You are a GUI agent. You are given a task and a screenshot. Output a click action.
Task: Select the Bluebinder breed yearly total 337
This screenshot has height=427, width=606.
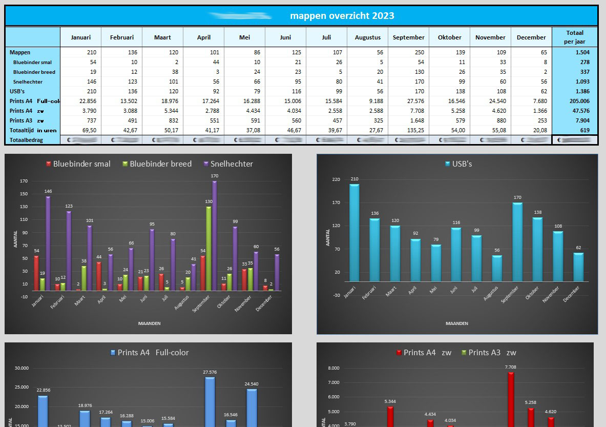coord(585,72)
